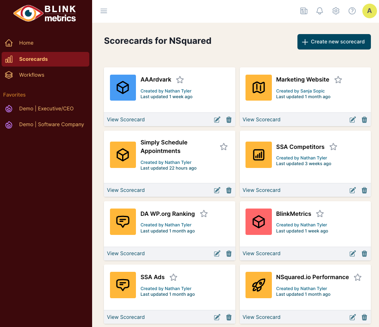
Task: Click the rocket icon on NSquared.io Performance card
Action: click(258, 285)
